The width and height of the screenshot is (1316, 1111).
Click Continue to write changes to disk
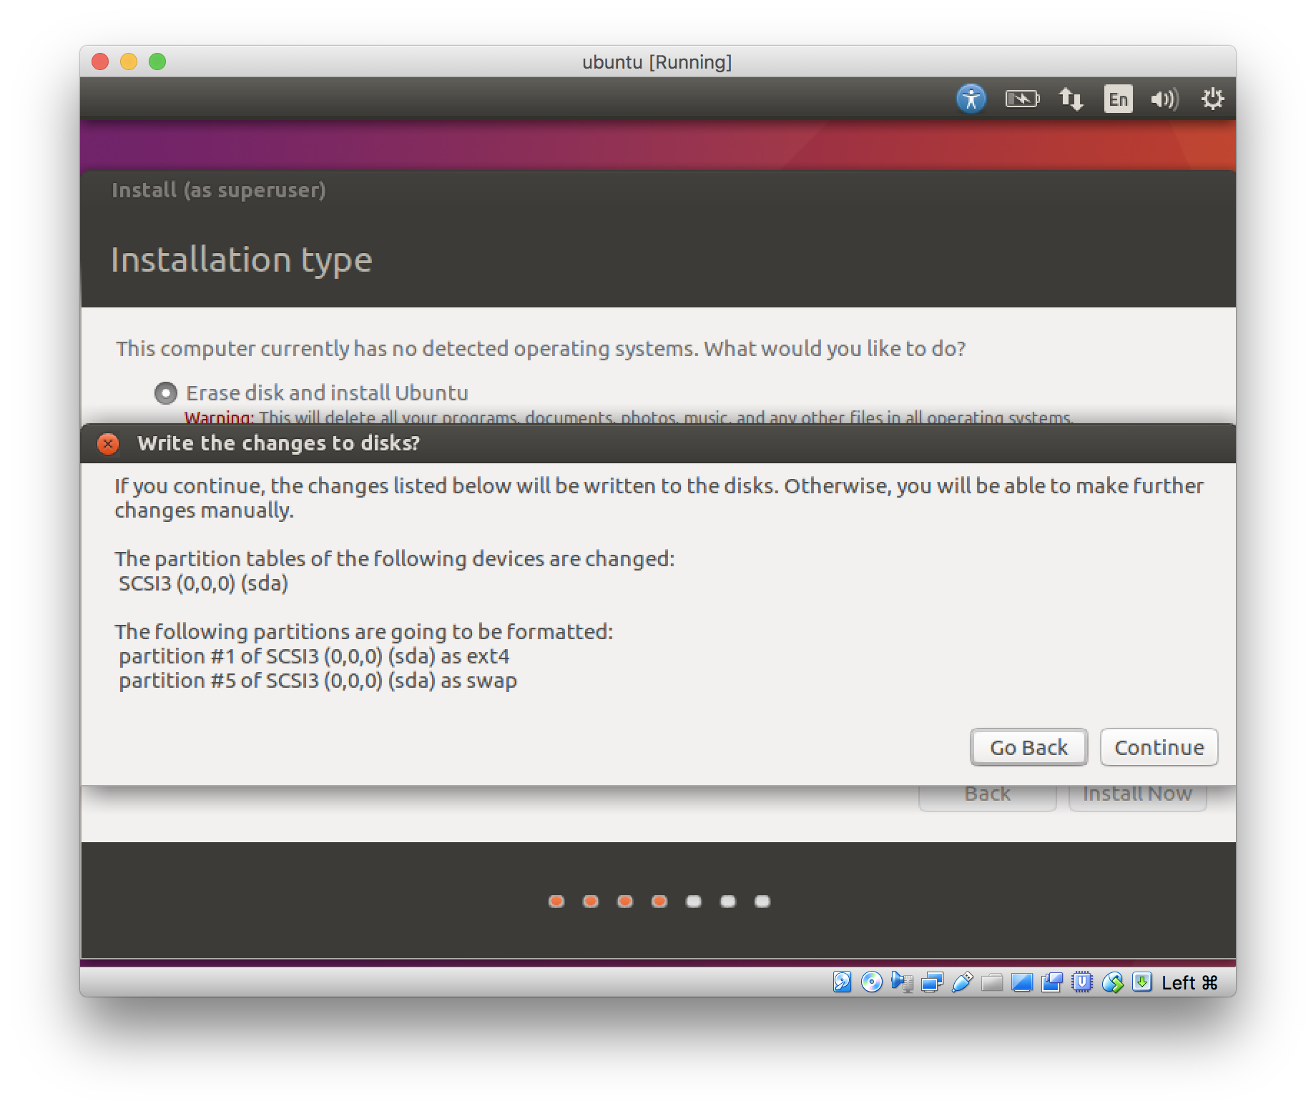click(x=1159, y=747)
